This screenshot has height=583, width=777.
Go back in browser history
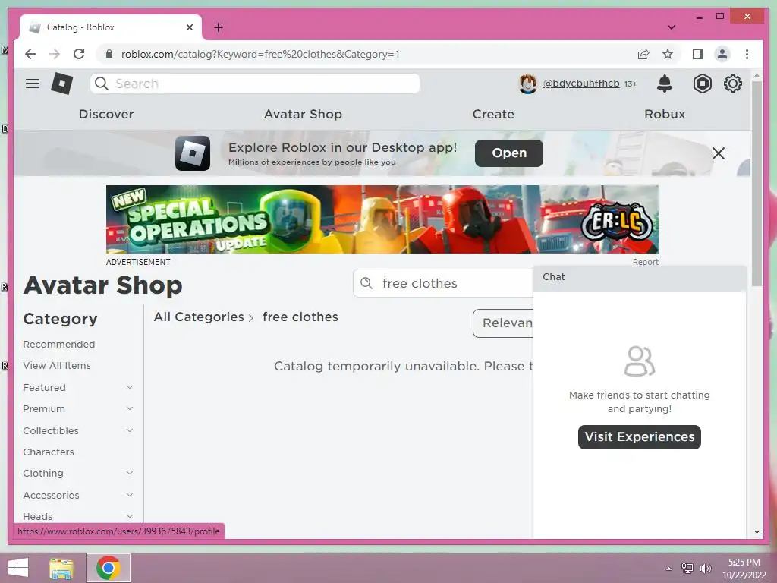tap(30, 54)
